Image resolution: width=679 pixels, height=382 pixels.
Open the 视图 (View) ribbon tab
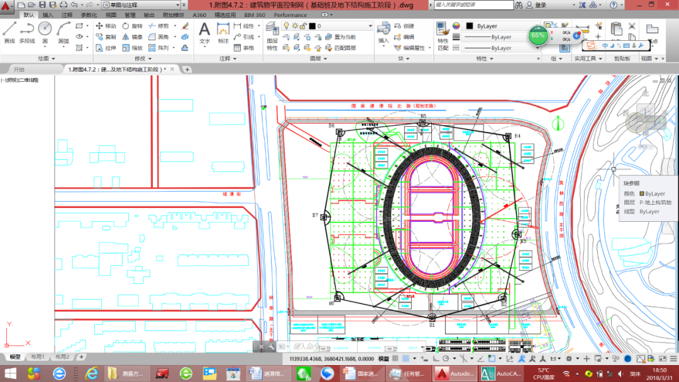click(111, 14)
